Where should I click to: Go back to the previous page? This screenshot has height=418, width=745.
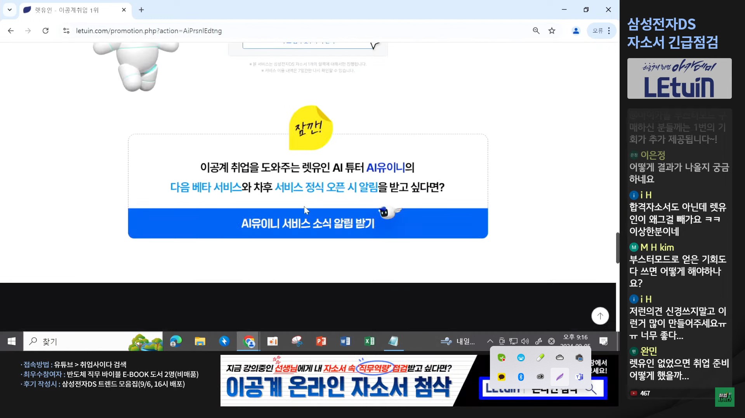tap(11, 31)
